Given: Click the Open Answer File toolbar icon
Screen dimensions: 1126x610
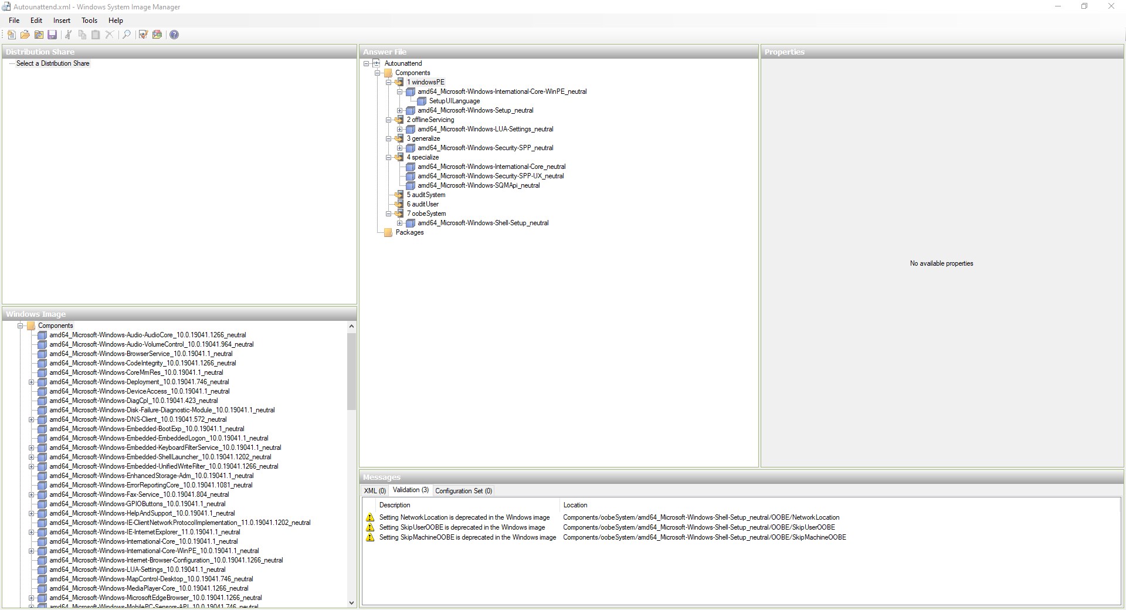Looking at the screenshot, I should (x=25, y=35).
